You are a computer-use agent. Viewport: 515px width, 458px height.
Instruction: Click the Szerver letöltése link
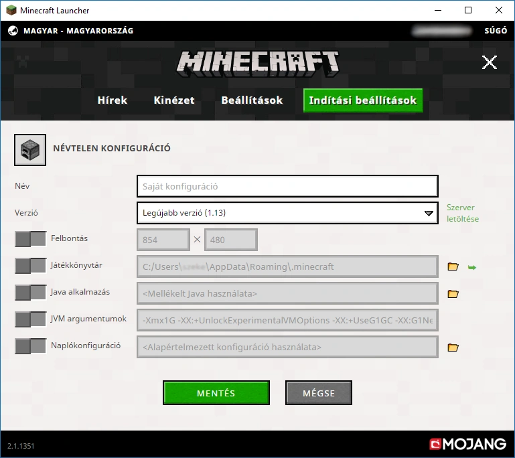pos(463,213)
